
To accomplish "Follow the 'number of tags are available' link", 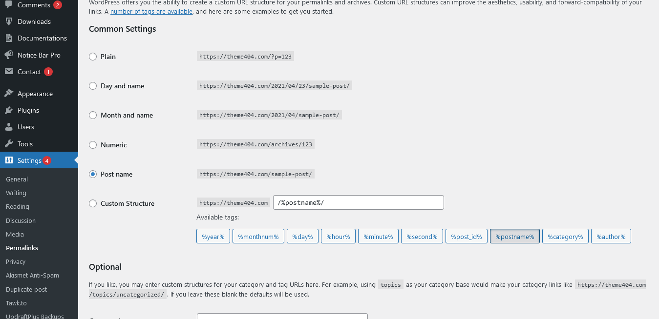I will click(x=151, y=11).
